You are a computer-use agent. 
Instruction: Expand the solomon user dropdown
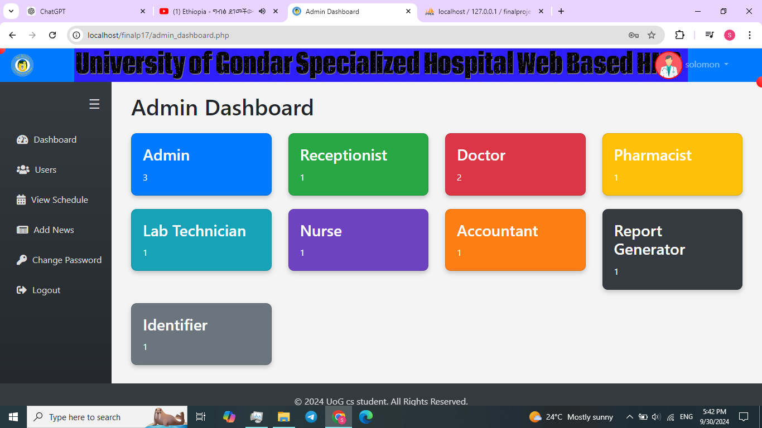coord(707,65)
